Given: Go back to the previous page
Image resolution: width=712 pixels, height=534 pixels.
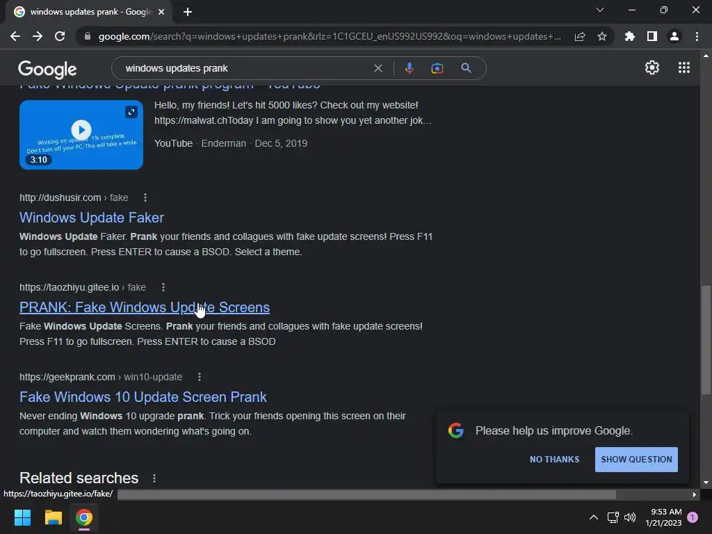Looking at the screenshot, I should [15, 36].
